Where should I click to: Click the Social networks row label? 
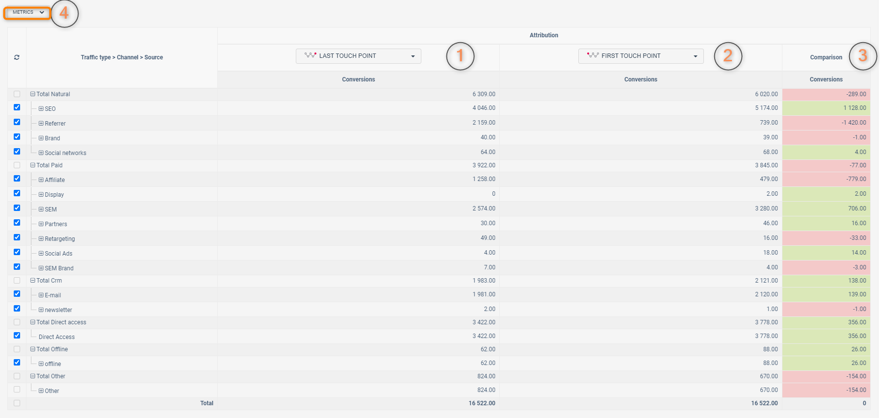click(65, 153)
